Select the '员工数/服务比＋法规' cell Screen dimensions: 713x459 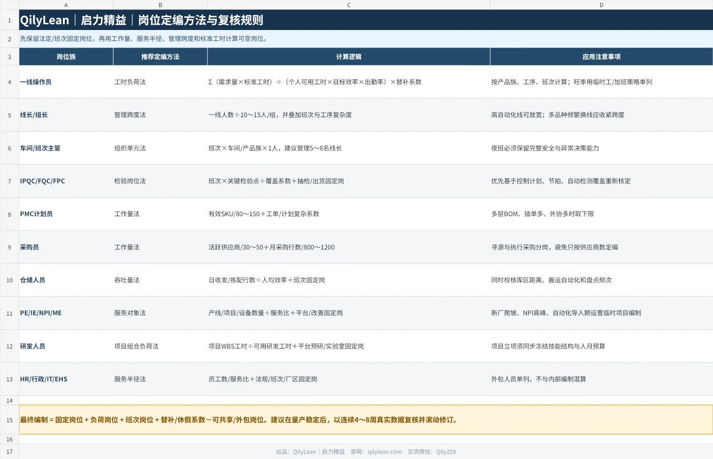[x=349, y=379]
